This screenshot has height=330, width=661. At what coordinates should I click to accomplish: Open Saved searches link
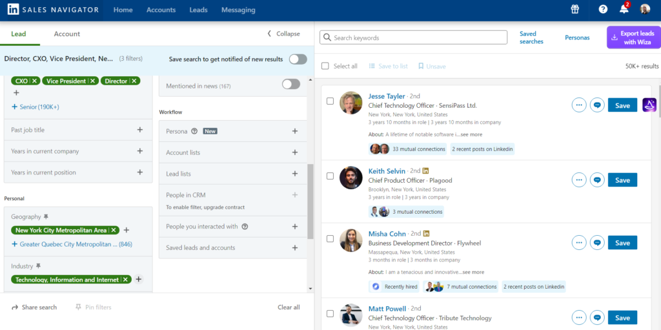pos(531,37)
